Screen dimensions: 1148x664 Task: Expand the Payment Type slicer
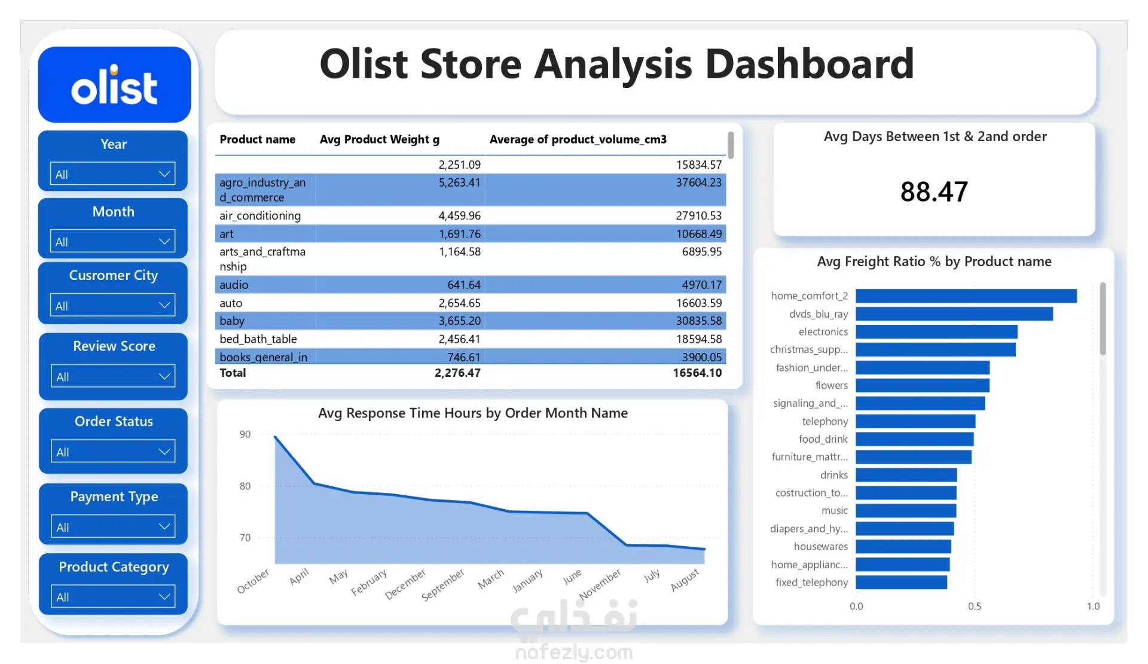(x=112, y=527)
